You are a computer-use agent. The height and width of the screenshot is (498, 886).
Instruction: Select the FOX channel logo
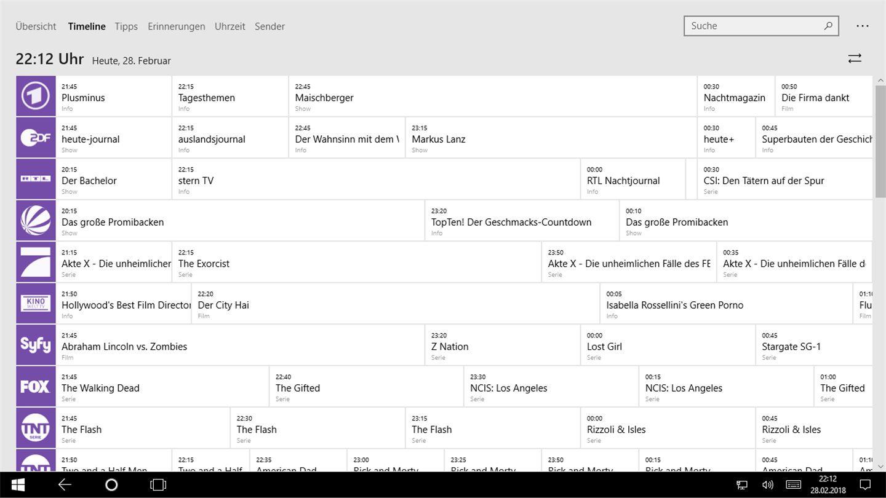pos(36,387)
